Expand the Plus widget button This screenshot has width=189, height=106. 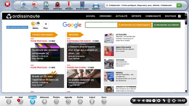pos(46,25)
